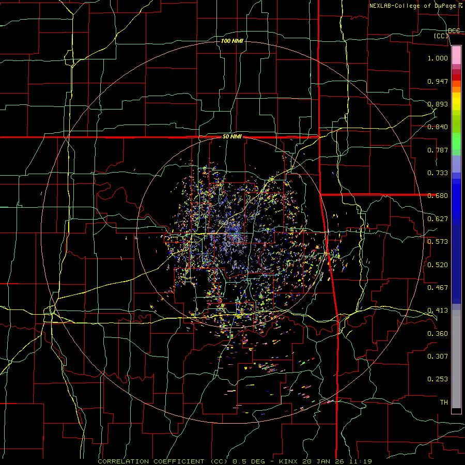Select the 0.413 scale value
The height and width of the screenshot is (465, 465).
point(438,311)
